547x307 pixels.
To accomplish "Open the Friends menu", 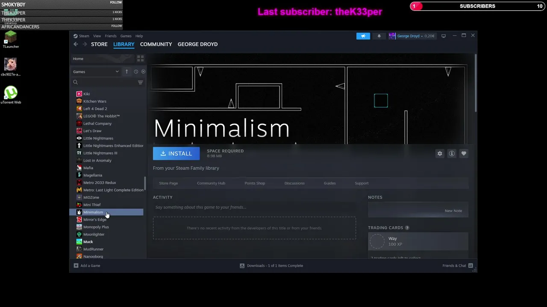I will pos(111,36).
